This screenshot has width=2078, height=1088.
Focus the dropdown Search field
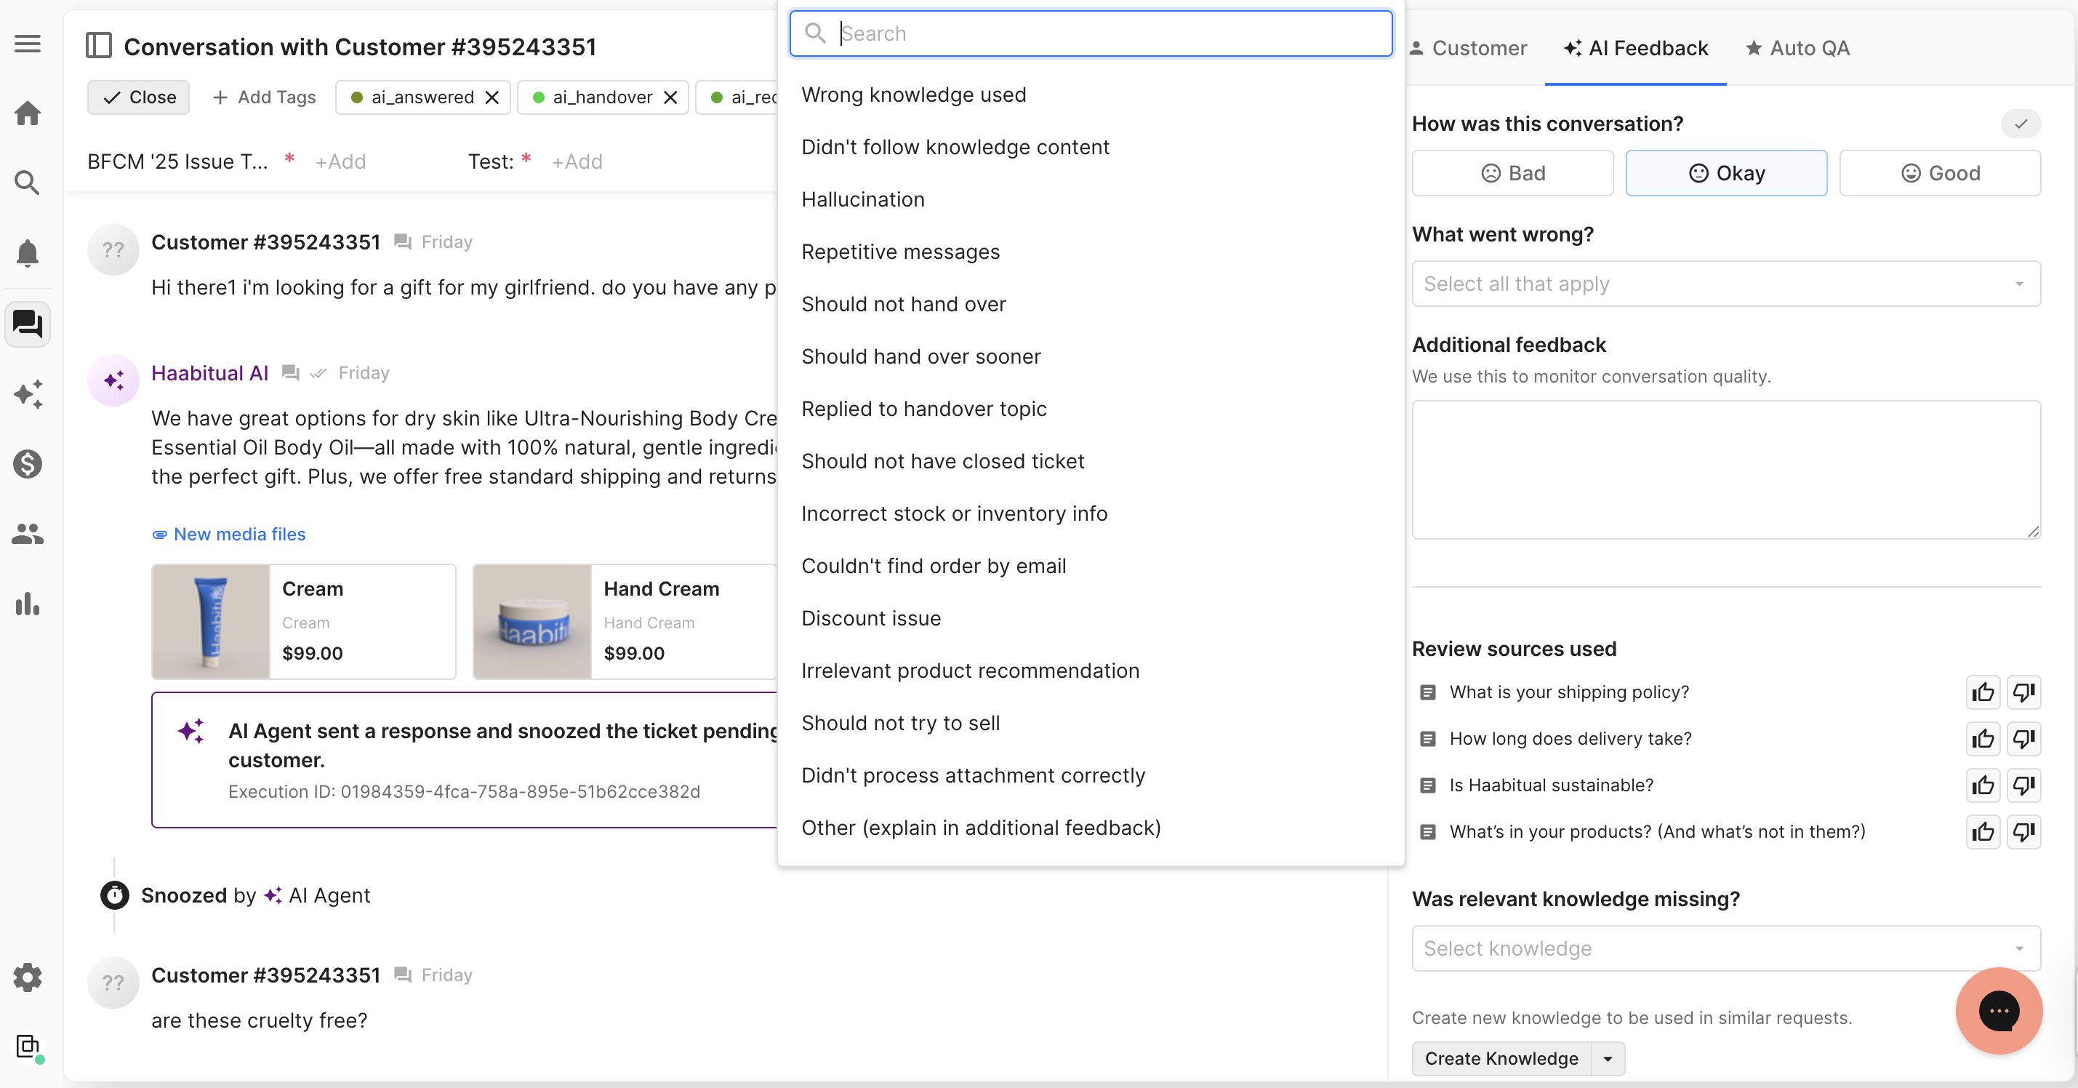click(1091, 34)
